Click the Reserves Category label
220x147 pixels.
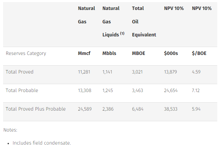pos(26,53)
